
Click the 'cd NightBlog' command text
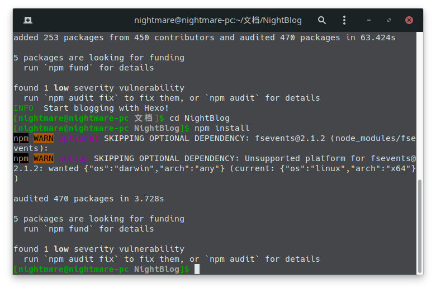pyautogui.click(x=200, y=118)
